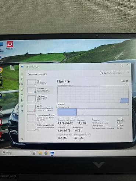Open Google Chrome from the taskbar
This screenshot has width=136, height=181.
(x=46, y=153)
